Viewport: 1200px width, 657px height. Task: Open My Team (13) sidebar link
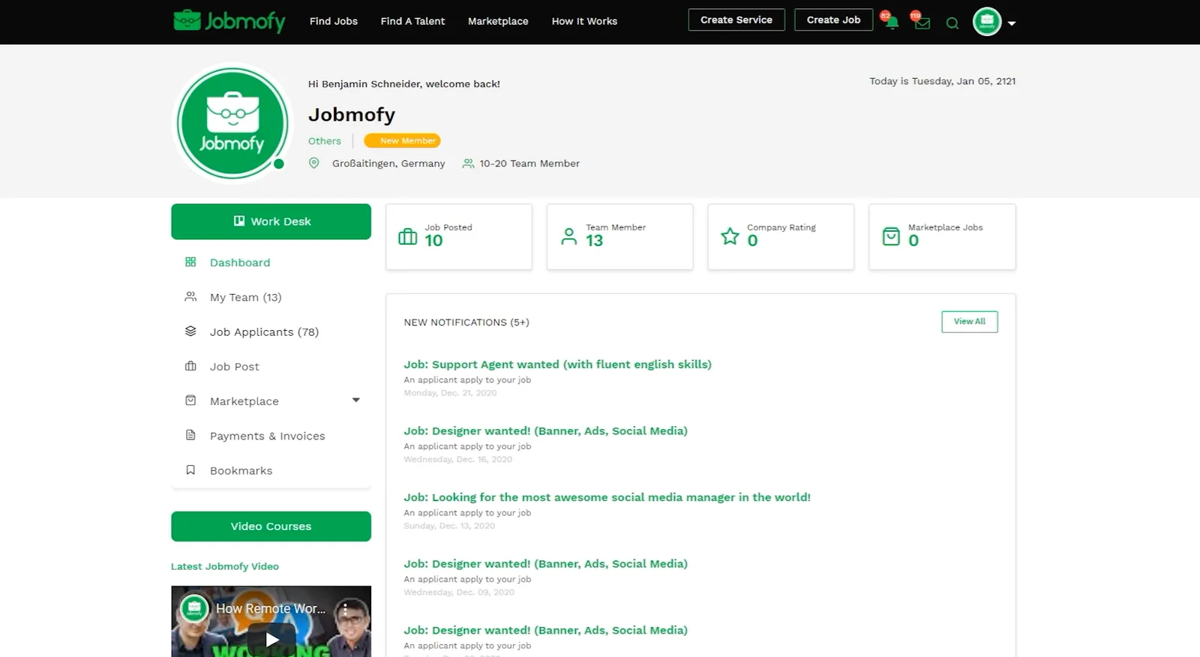246,297
